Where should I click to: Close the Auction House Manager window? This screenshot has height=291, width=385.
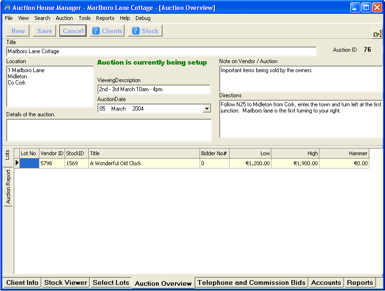pyautogui.click(x=377, y=7)
